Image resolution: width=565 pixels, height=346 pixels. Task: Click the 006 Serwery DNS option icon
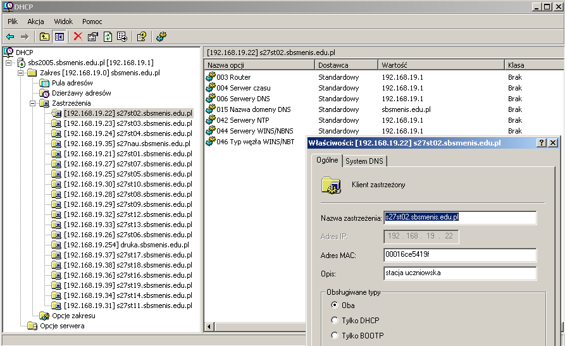[x=211, y=99]
